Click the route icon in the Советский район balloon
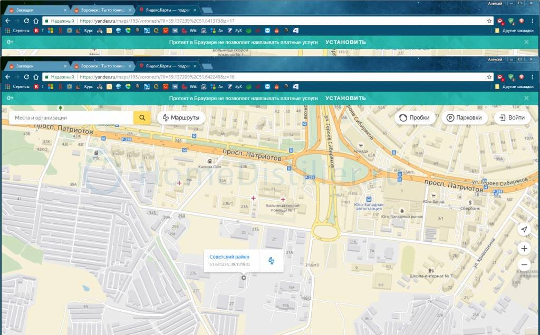This screenshot has height=335, width=540. coord(272,261)
